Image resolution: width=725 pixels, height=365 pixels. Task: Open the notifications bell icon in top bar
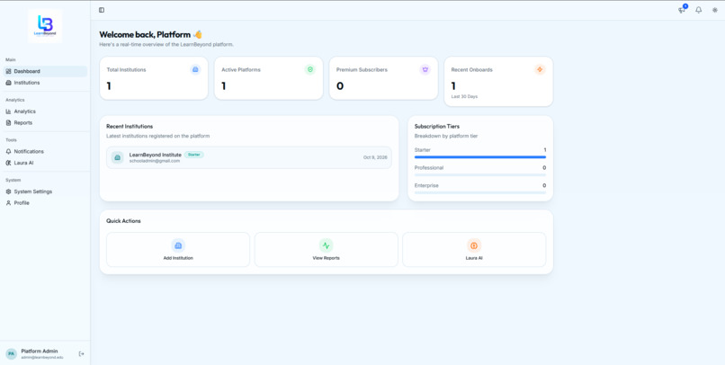click(x=699, y=10)
